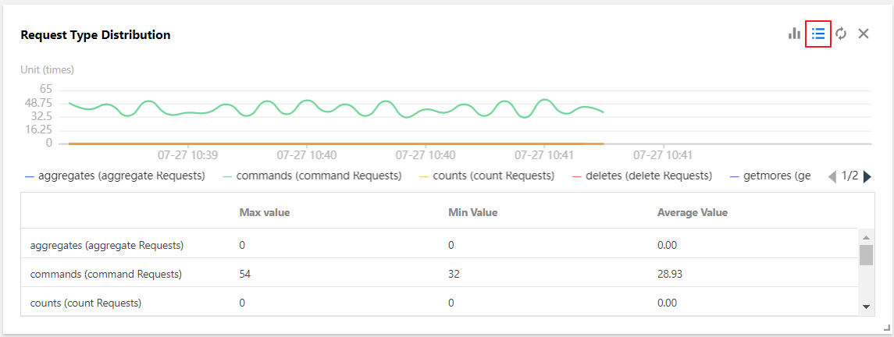
Task: Click the purple getmores legend color marker
Action: coord(733,176)
